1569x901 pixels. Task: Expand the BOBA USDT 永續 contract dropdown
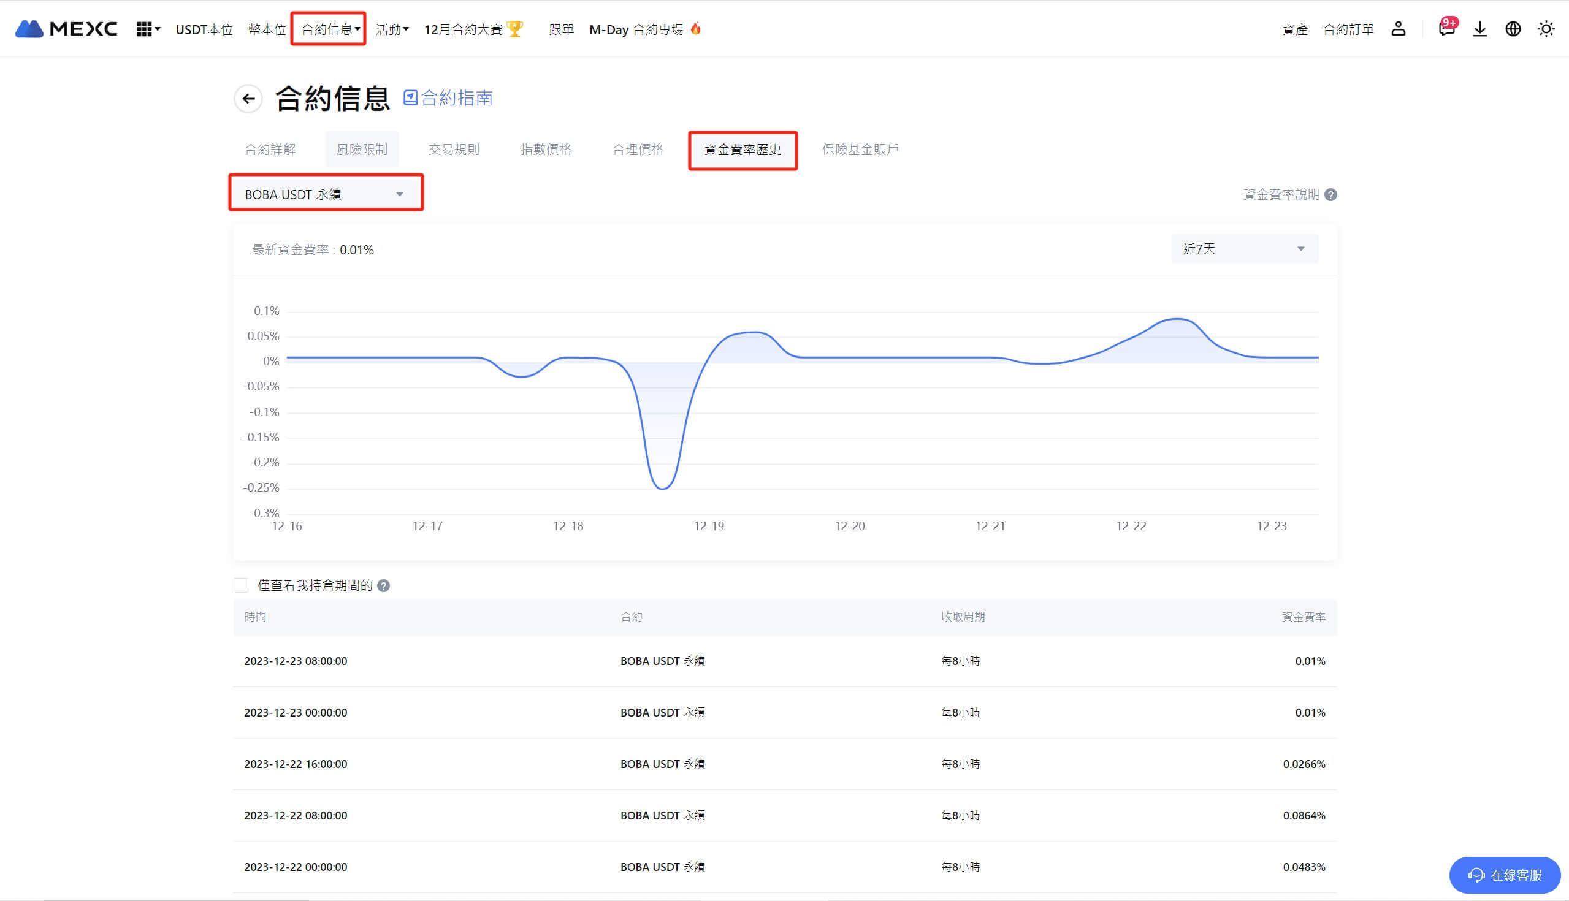pos(326,194)
